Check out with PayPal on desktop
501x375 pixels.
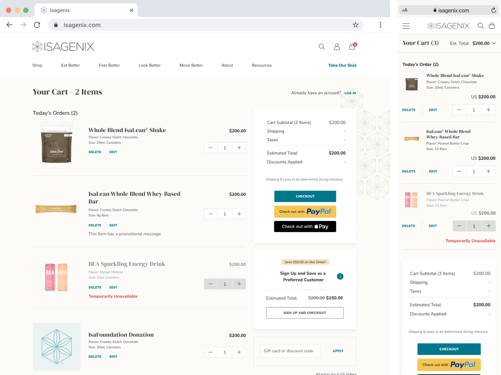(305, 212)
